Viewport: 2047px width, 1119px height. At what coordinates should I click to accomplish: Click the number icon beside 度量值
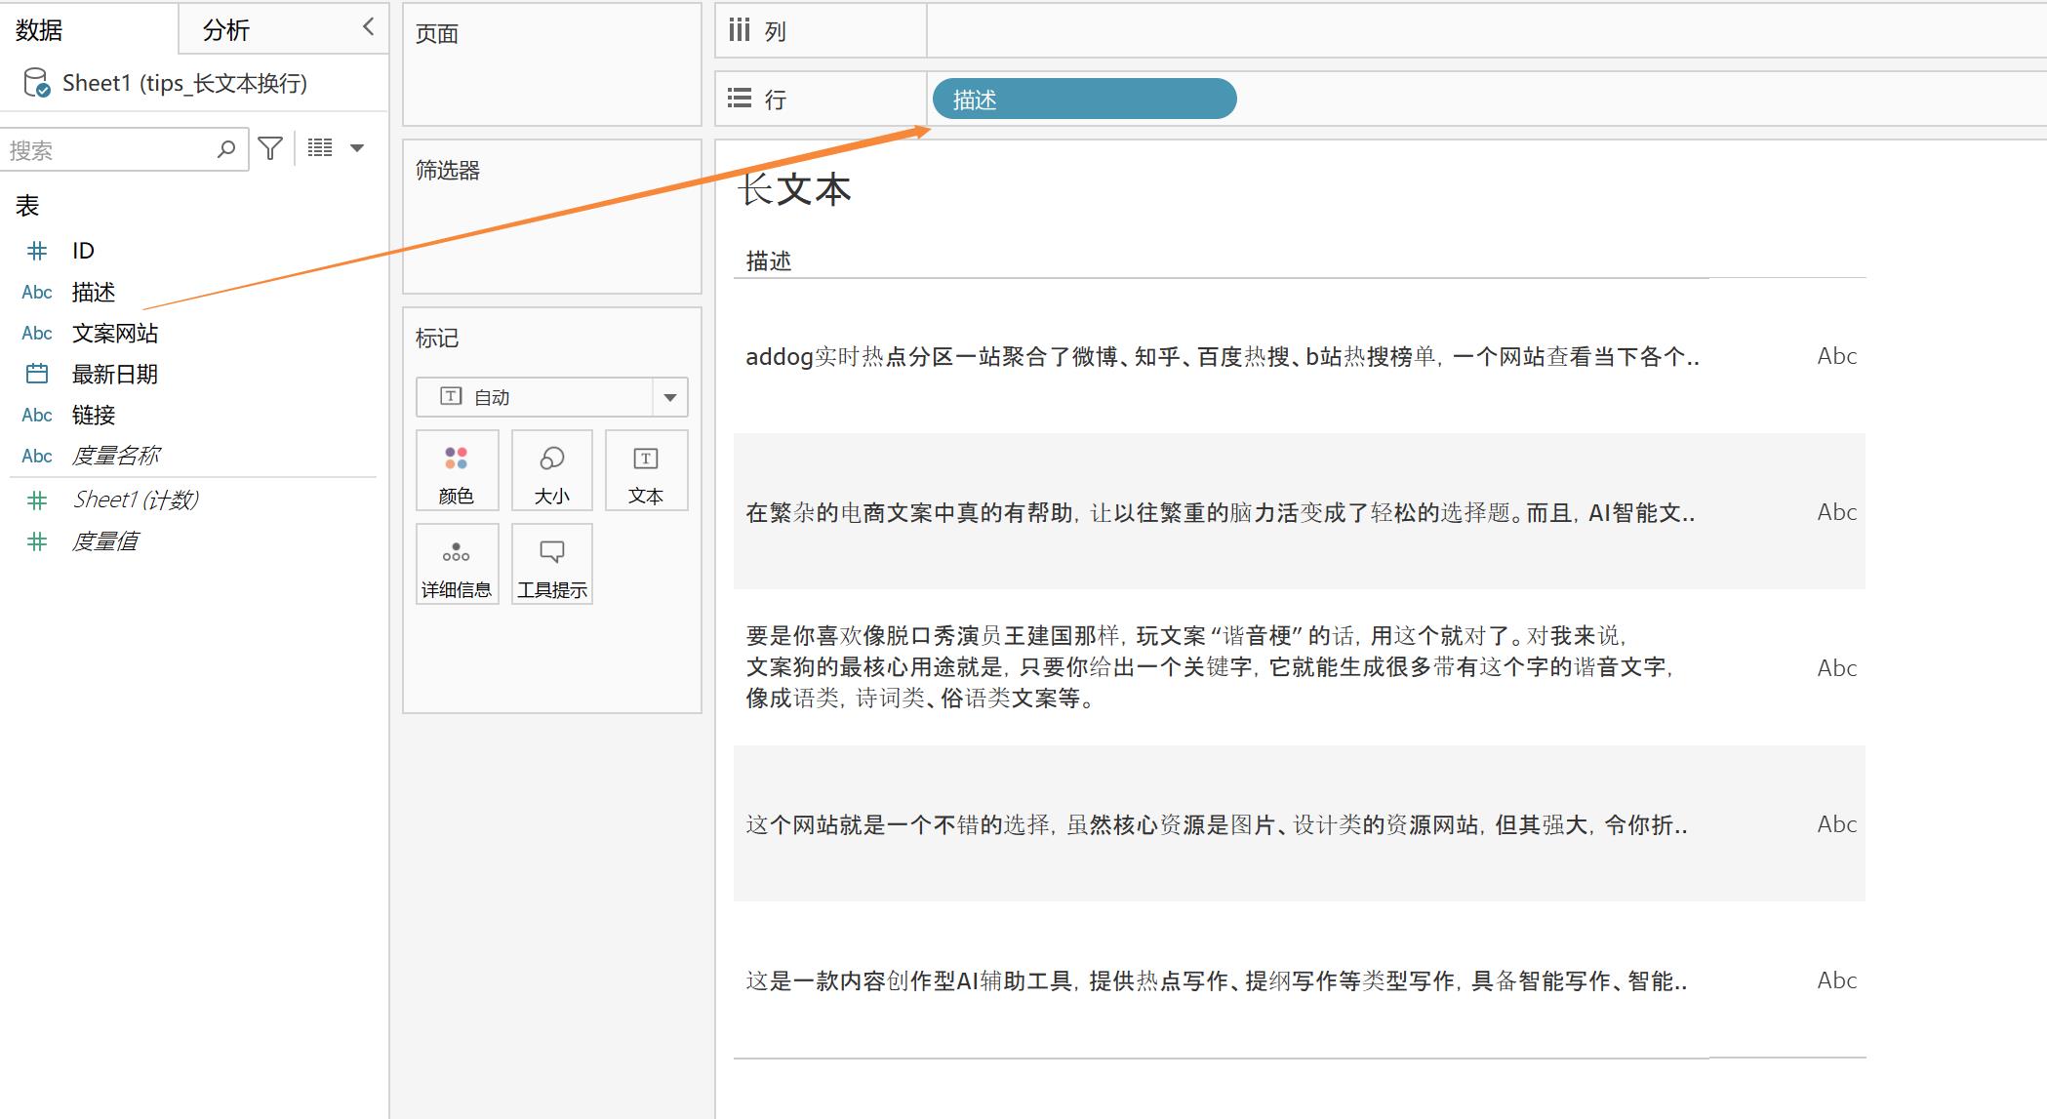pyautogui.click(x=37, y=541)
